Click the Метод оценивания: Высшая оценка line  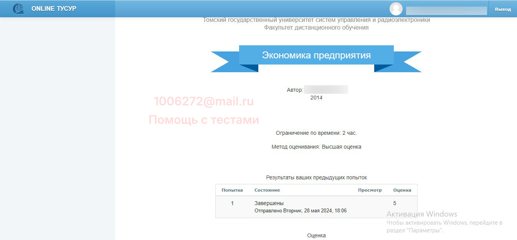click(x=316, y=147)
